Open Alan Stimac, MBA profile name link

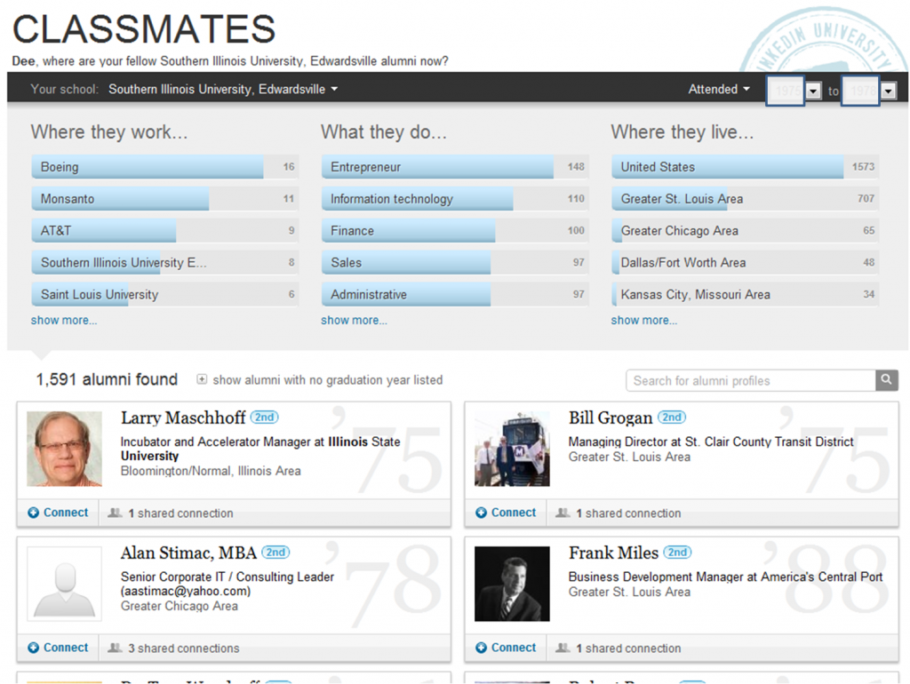pos(188,553)
